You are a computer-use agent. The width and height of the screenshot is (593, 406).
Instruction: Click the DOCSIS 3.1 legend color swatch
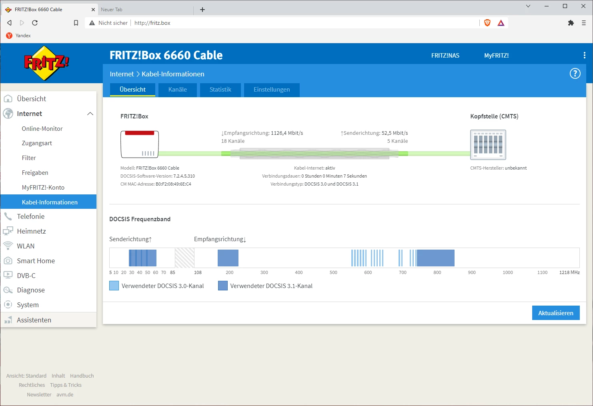(x=223, y=286)
